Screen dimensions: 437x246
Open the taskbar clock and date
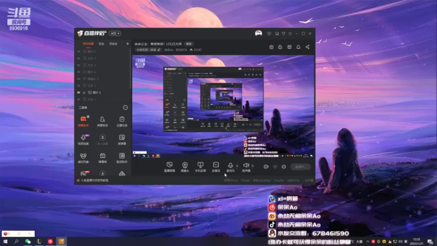[x=417, y=242]
